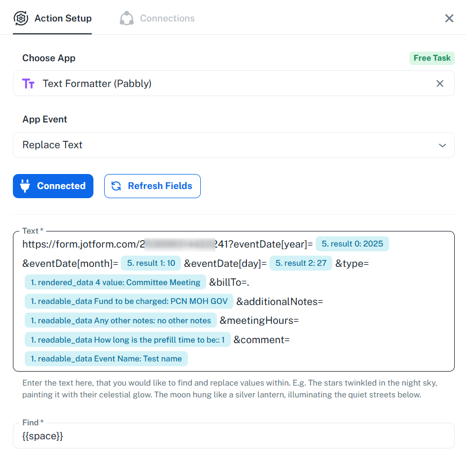Image resolution: width=466 pixels, height=464 pixels.
Task: Select the '5. result 0: 2025' tag
Action: coord(352,244)
